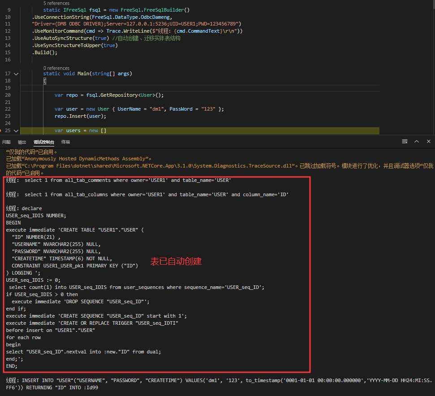This screenshot has height=396, width=435.
Task: Click '"CREATETIME" TIMESTAMP(6) NOT NULL' line
Action: coord(62,259)
